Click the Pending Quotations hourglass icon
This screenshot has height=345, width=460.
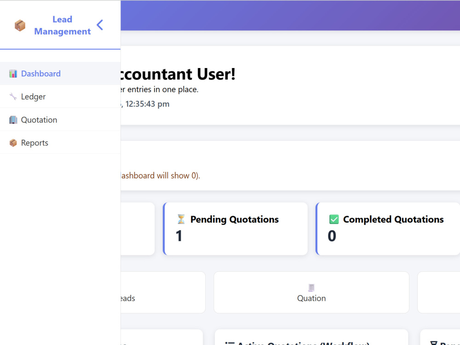point(181,219)
